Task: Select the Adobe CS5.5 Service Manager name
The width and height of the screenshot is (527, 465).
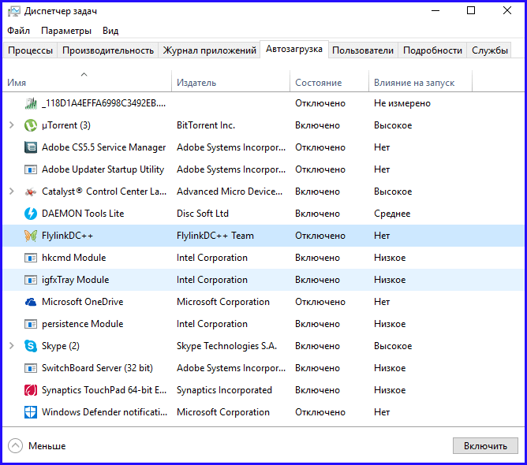Action: (103, 147)
